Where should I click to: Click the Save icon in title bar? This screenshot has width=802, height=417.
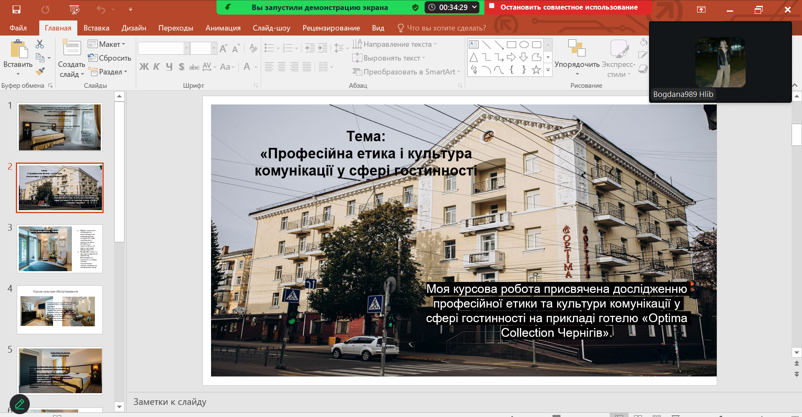(x=16, y=9)
